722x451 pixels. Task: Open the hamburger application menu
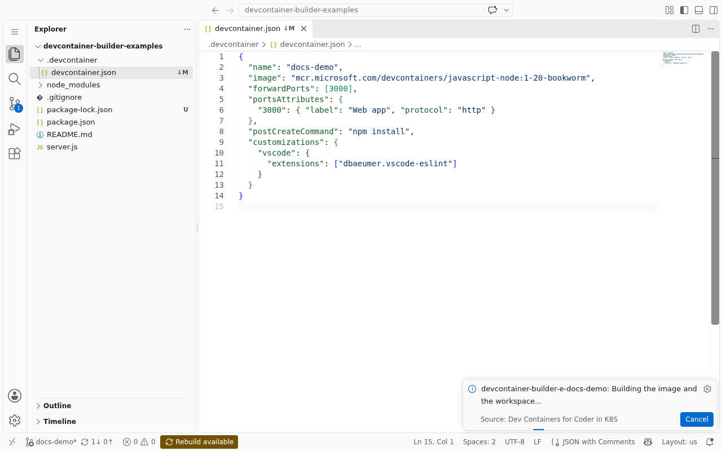(15, 32)
